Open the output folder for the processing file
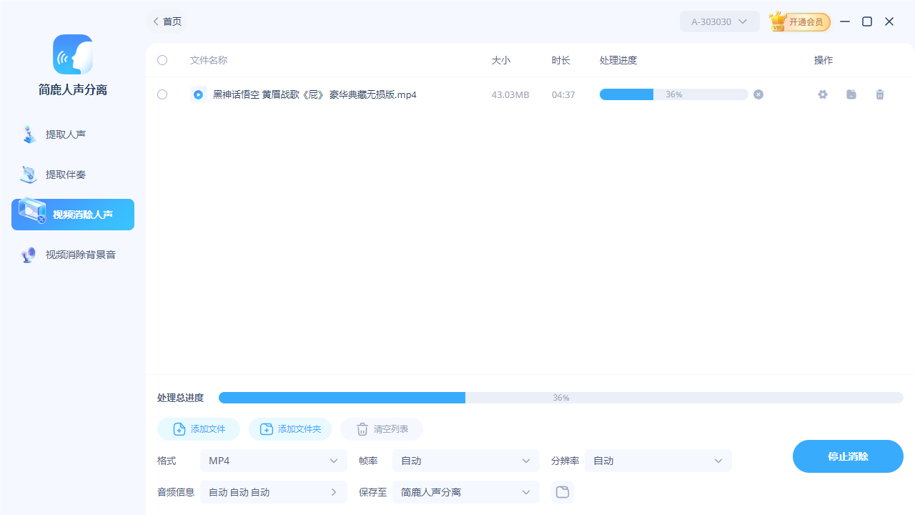Viewport: 915px width, 515px height. pos(851,94)
